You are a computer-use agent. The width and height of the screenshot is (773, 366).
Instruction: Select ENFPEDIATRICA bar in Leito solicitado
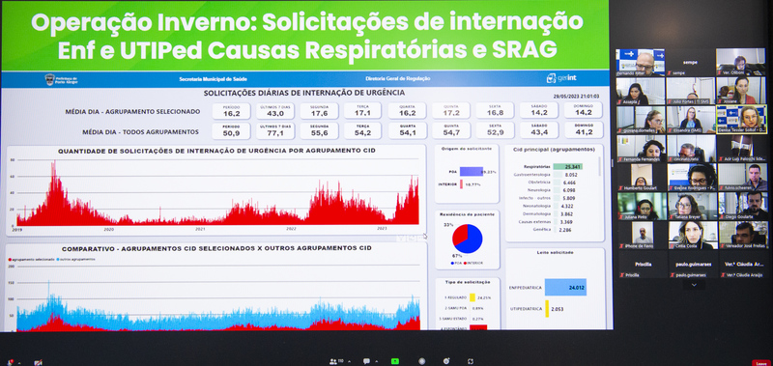(565, 287)
